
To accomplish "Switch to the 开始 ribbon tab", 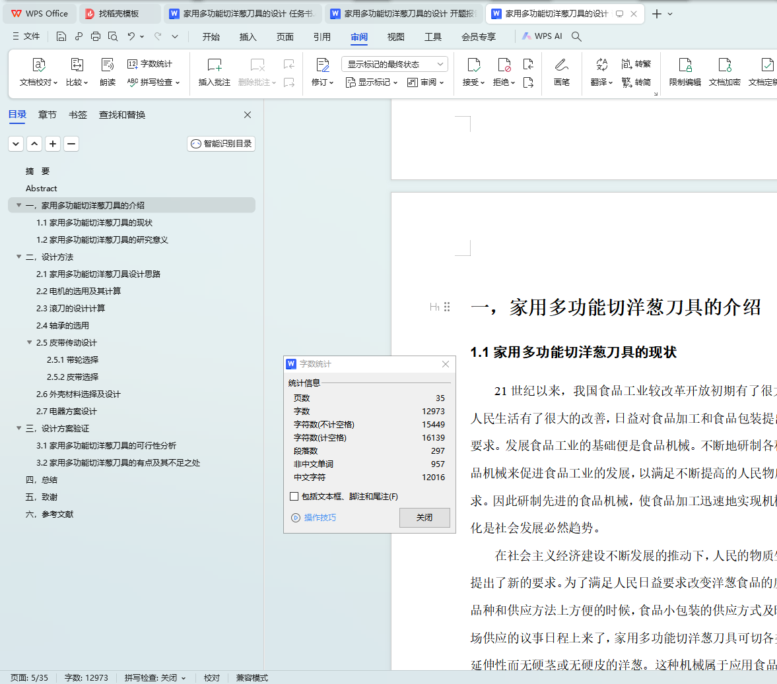I will pyautogui.click(x=211, y=37).
